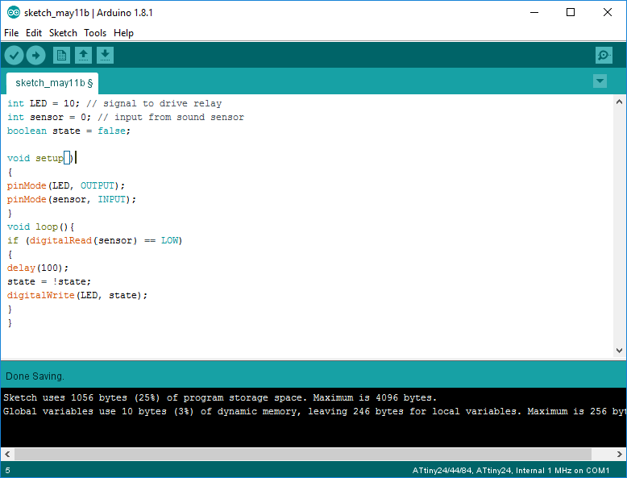Click the Verify checkmark button

tap(14, 55)
